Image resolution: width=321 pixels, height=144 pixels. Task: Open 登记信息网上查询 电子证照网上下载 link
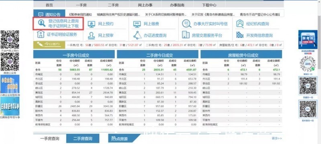(x=63, y=24)
